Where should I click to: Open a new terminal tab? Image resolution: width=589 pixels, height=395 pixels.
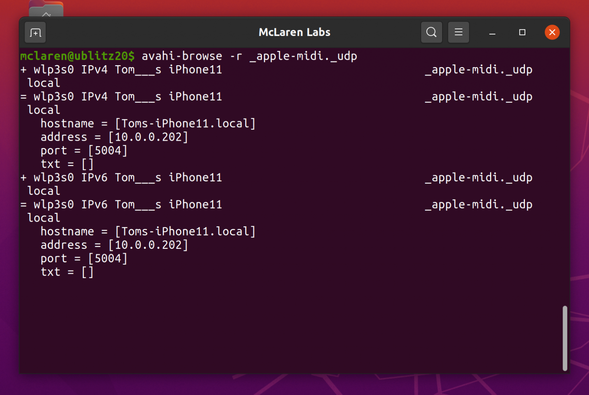(35, 32)
